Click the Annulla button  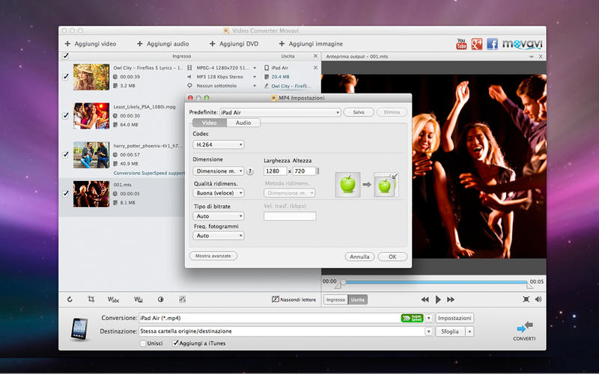click(359, 257)
